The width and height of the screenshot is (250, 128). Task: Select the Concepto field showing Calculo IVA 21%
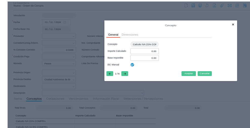click(x=144, y=44)
